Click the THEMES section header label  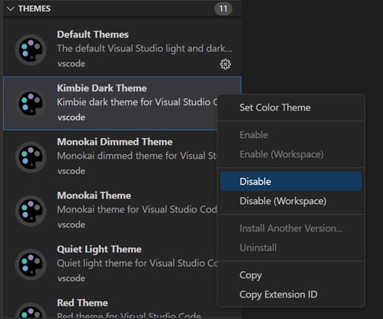point(34,9)
